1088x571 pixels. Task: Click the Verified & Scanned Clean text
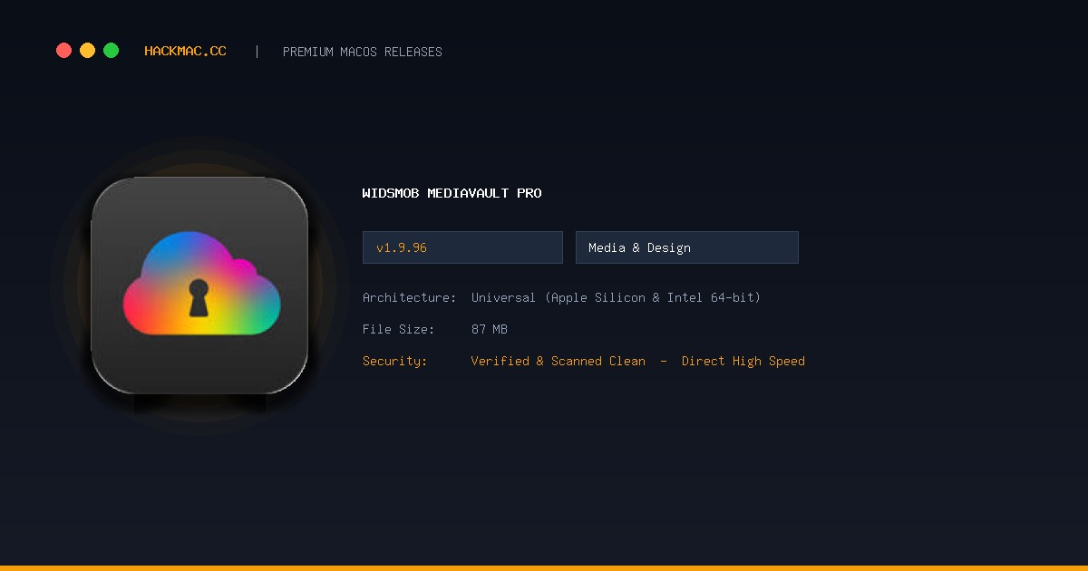[x=559, y=361]
